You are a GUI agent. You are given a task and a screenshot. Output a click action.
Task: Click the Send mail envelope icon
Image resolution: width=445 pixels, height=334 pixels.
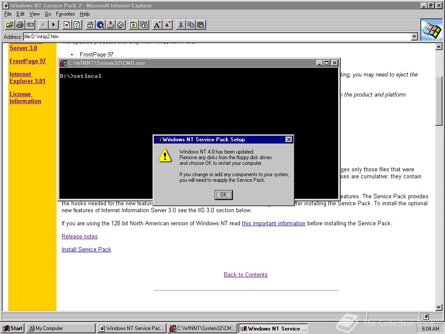click(30, 25)
